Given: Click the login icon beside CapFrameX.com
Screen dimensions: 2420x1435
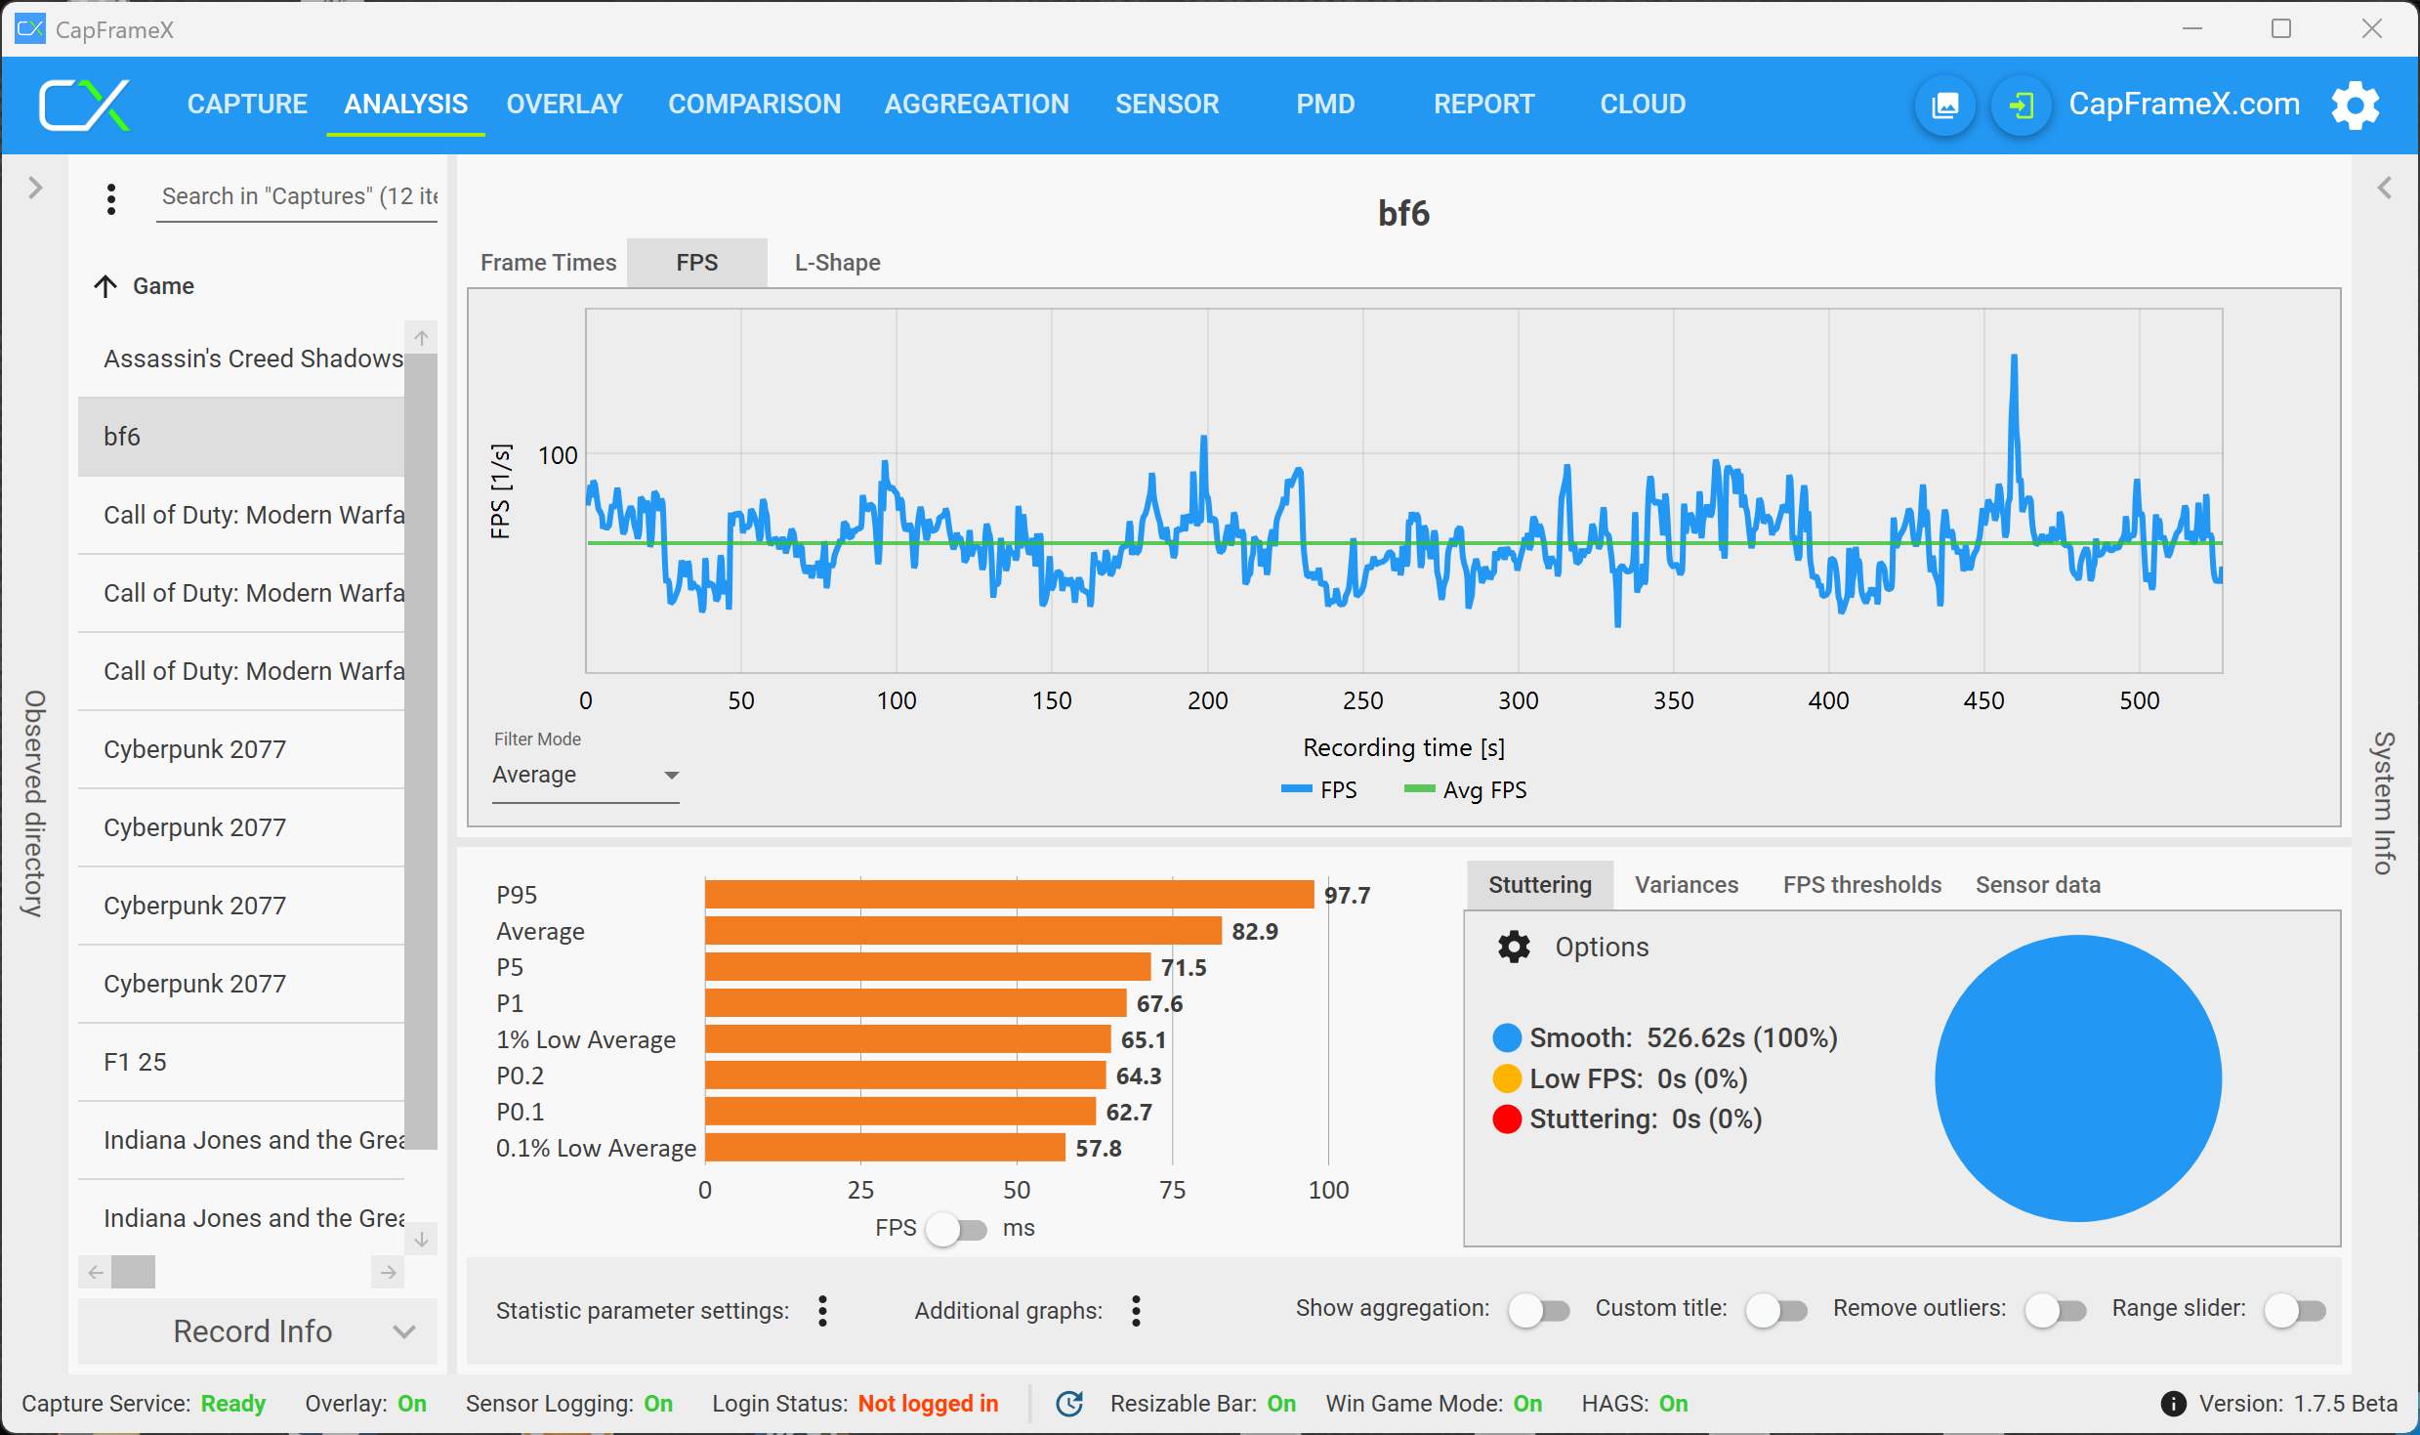Looking at the screenshot, I should [x=2022, y=105].
